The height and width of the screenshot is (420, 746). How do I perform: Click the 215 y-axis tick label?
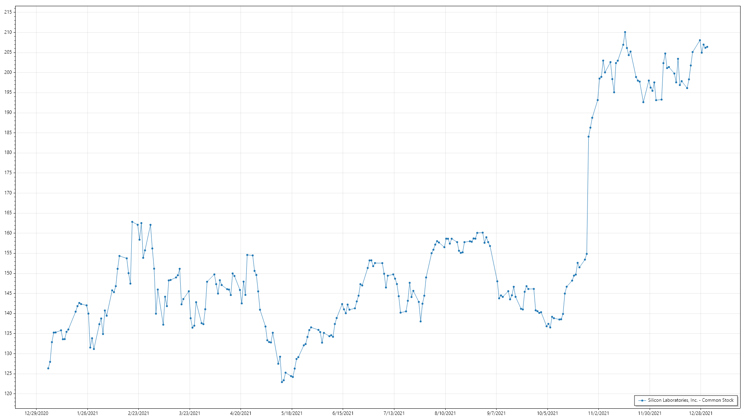pos(8,12)
